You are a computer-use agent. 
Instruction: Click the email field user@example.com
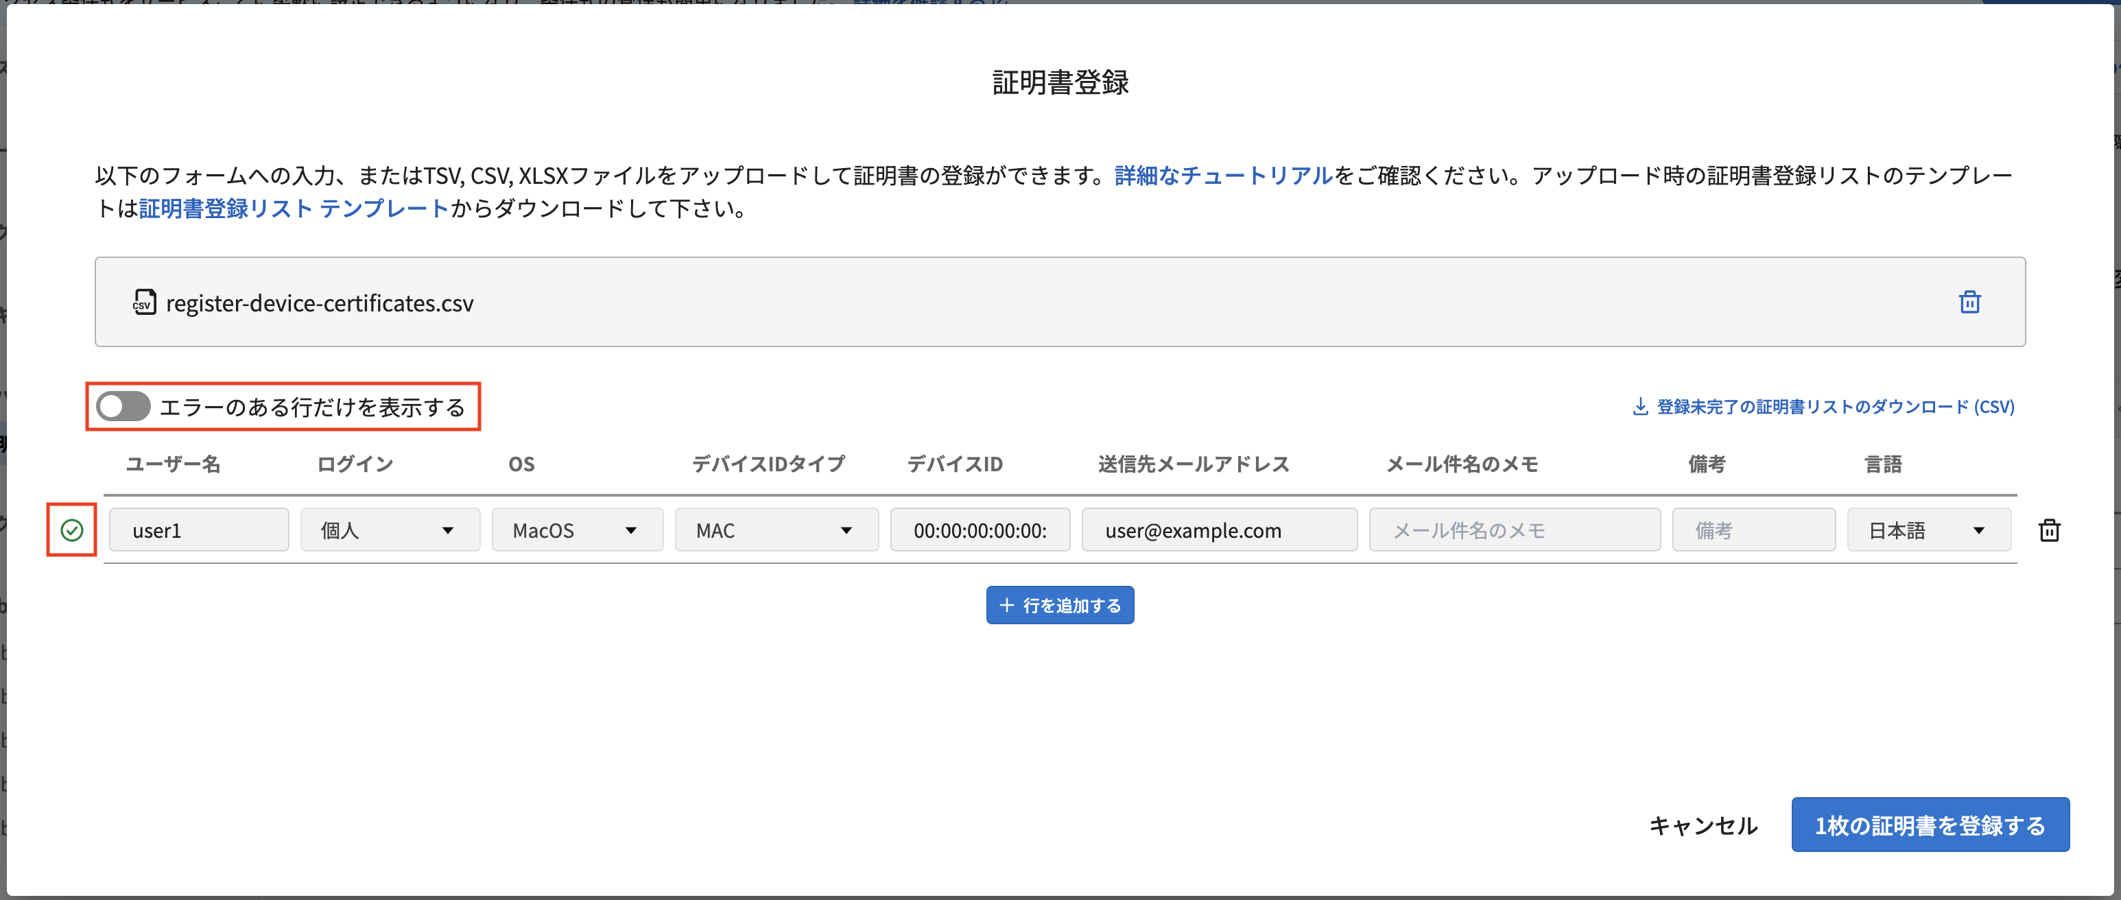[1218, 530]
